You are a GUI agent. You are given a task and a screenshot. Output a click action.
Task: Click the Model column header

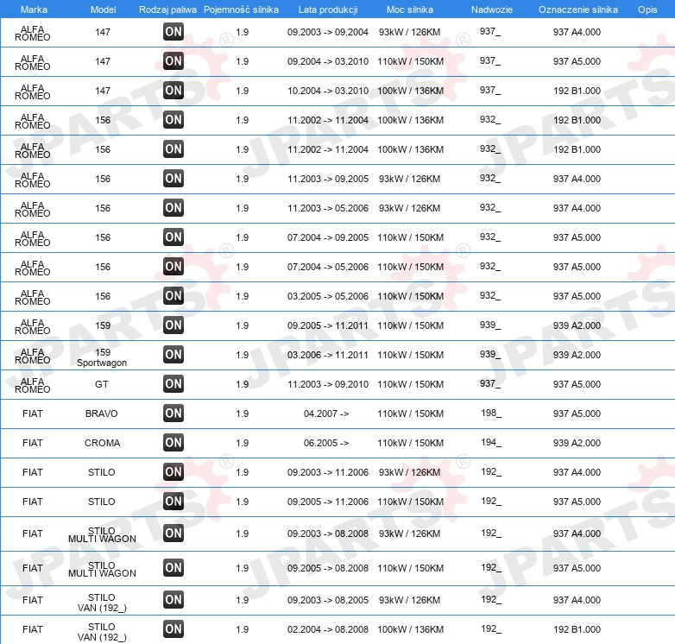pyautogui.click(x=103, y=9)
